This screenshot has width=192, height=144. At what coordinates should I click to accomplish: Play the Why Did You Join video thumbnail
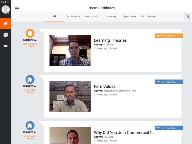(x=70, y=136)
